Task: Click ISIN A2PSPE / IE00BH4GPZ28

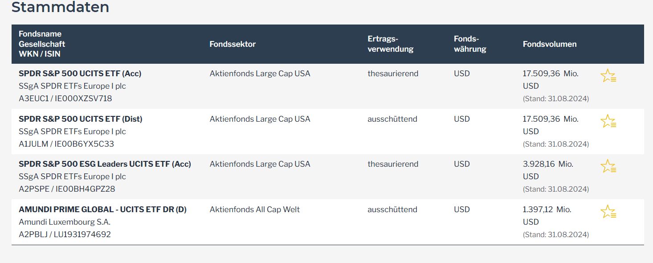Action: click(67, 189)
